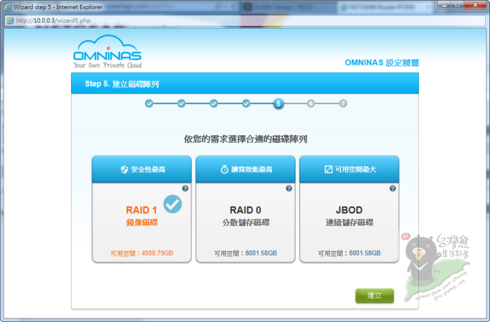
Task: Open help icon on JBOD card
Action: (393, 189)
